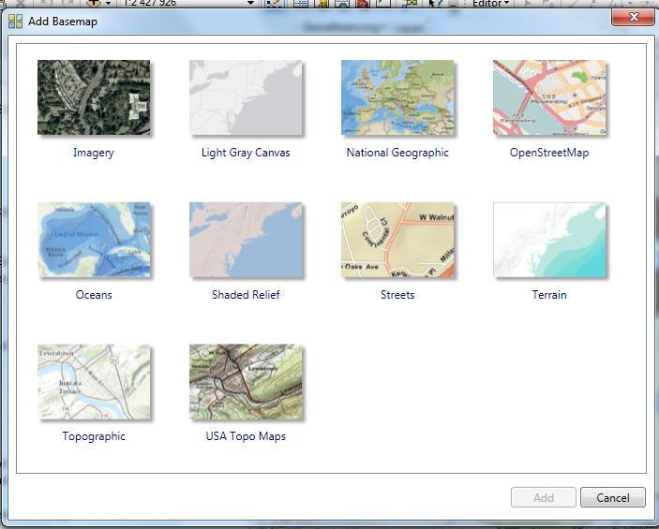Click Cancel to dismiss Add Basemap
This screenshot has height=529, width=659.
613,497
